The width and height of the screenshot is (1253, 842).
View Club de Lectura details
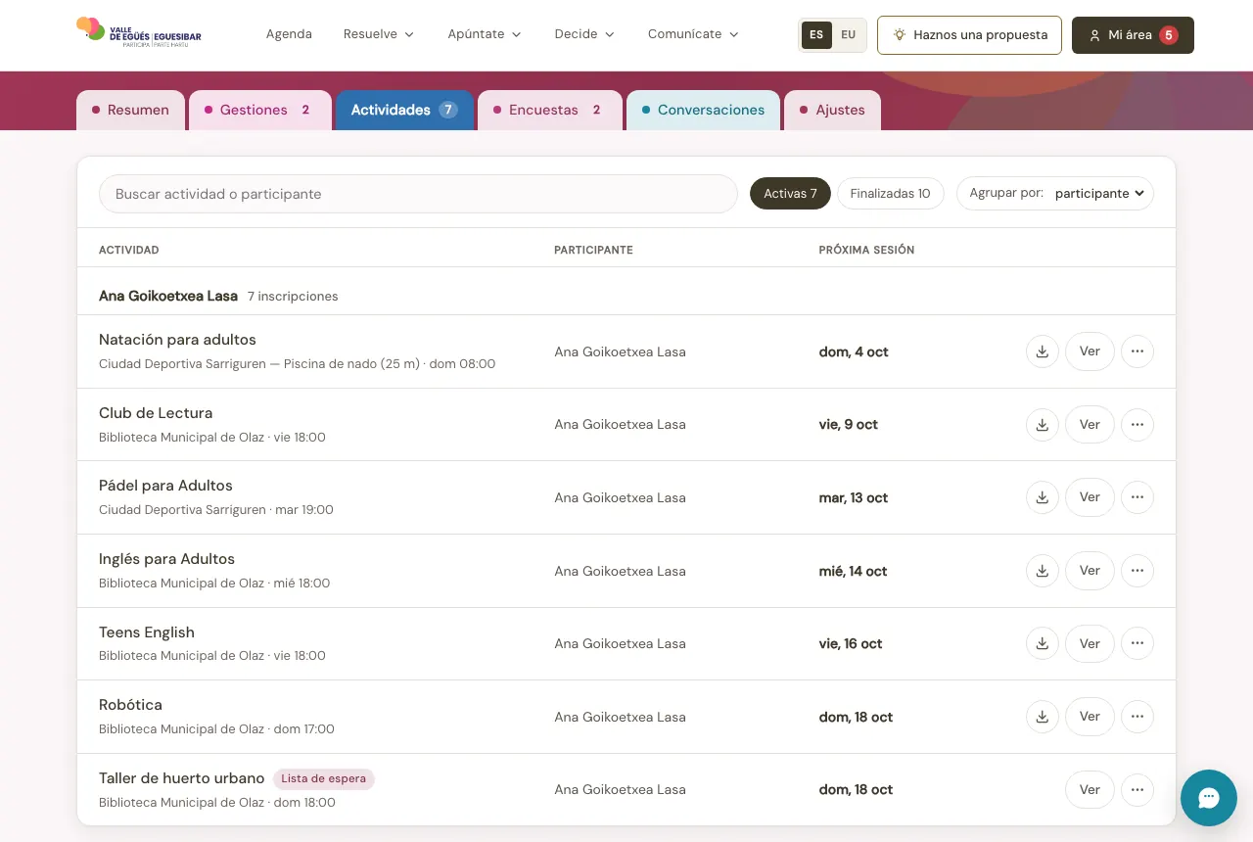(x=1090, y=425)
